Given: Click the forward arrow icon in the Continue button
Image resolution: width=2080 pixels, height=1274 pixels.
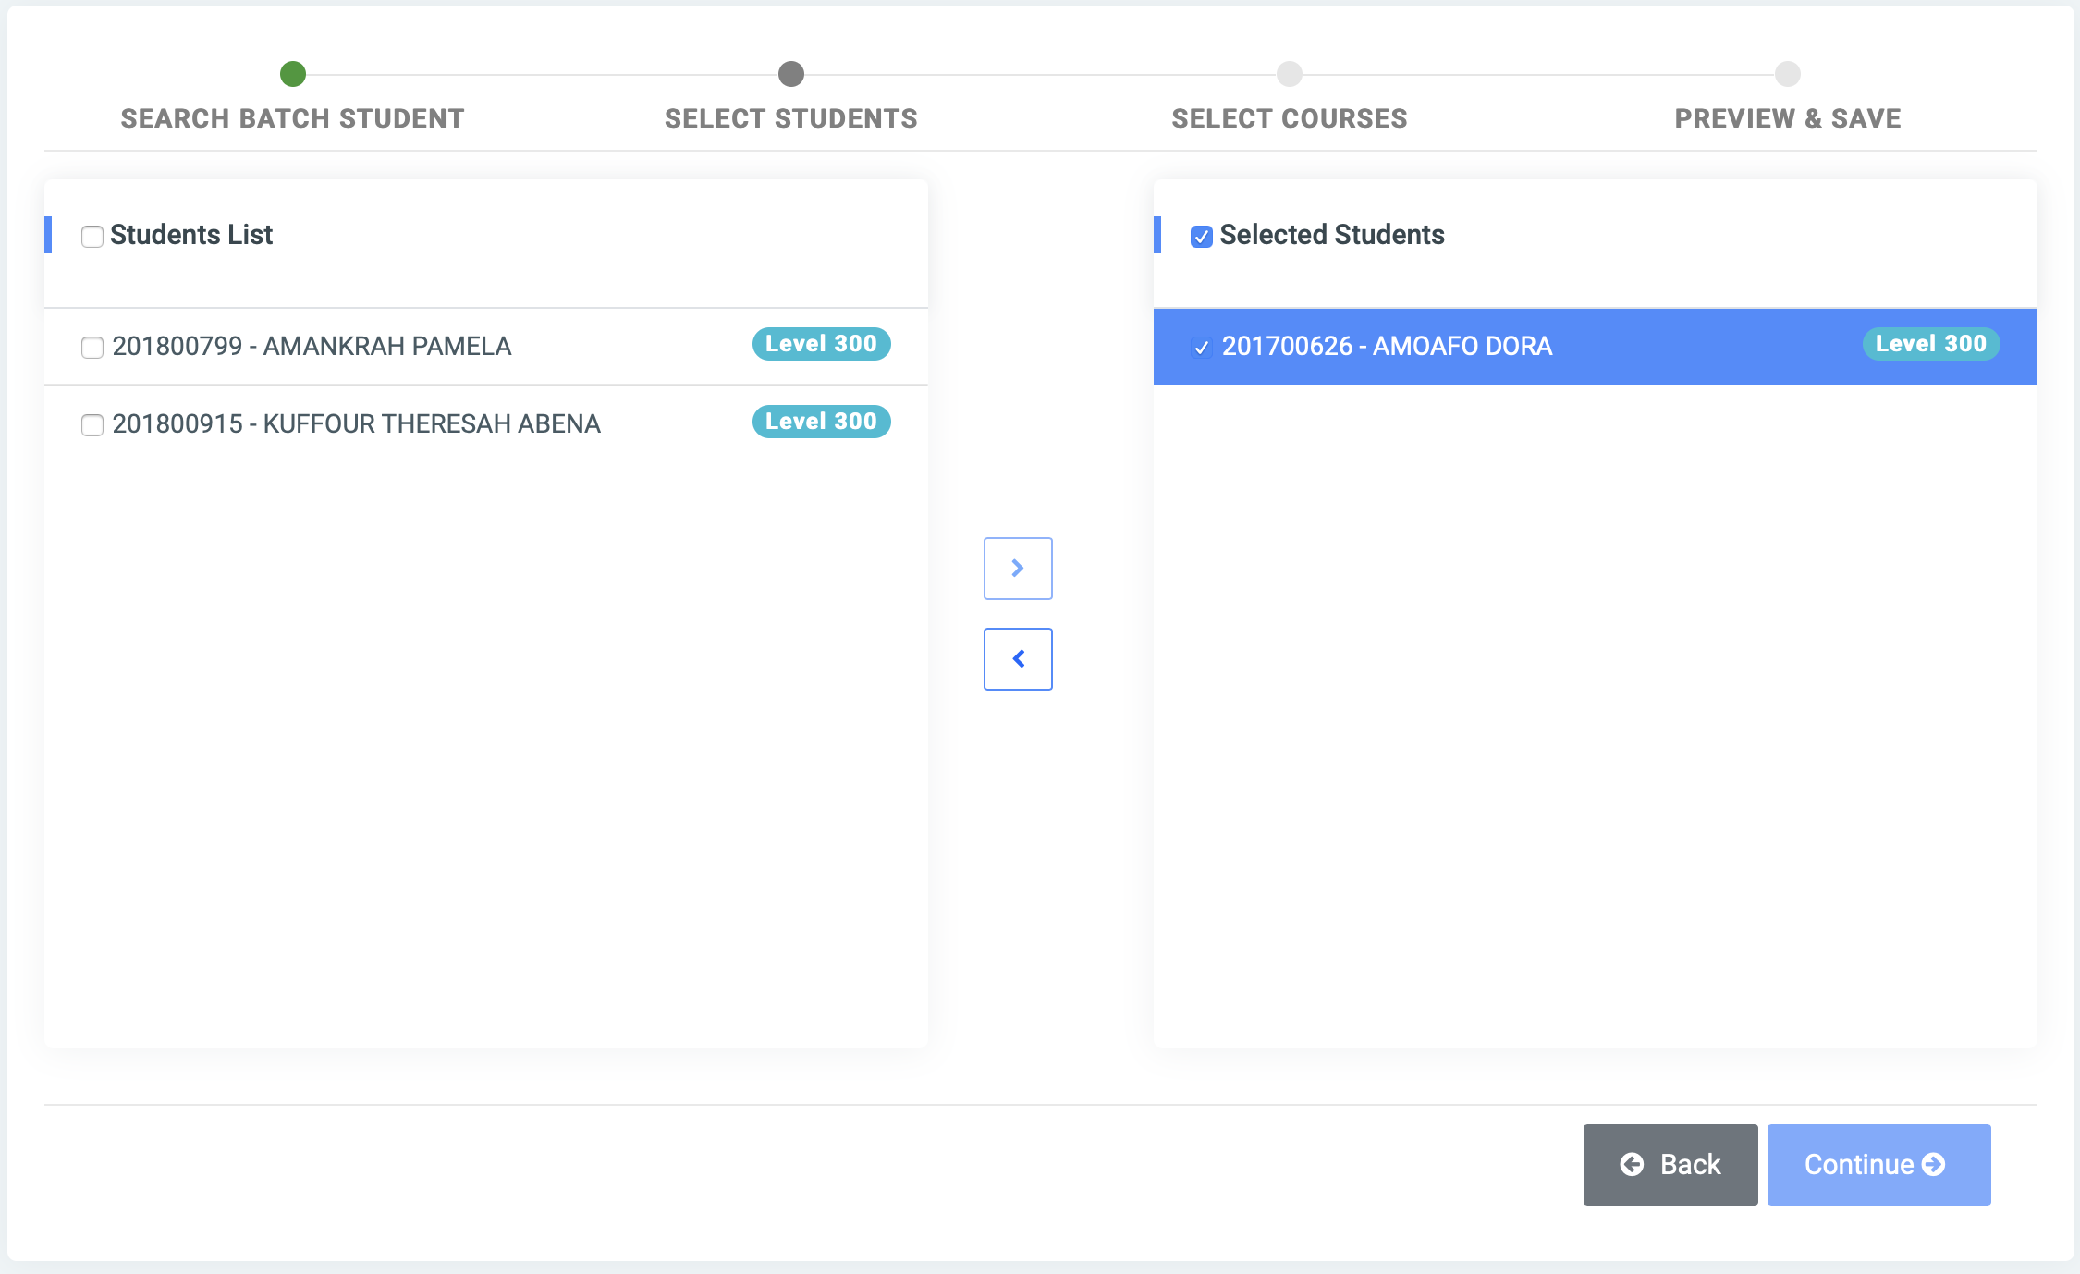Looking at the screenshot, I should tap(1935, 1165).
